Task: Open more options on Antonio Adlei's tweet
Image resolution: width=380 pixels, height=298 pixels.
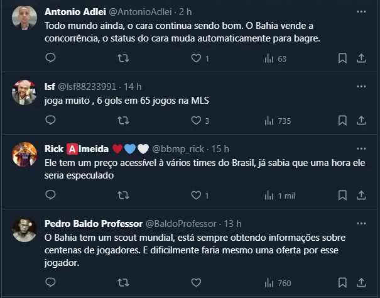Action: (x=361, y=12)
